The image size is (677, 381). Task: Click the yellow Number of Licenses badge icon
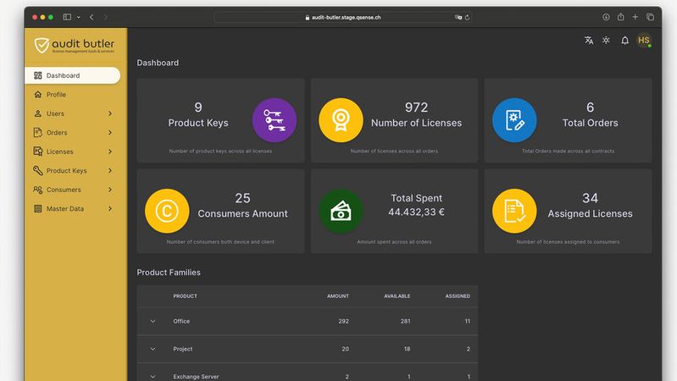[x=341, y=120]
